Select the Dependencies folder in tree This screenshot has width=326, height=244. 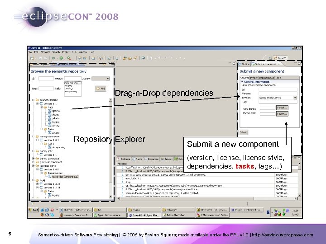pos(53,173)
